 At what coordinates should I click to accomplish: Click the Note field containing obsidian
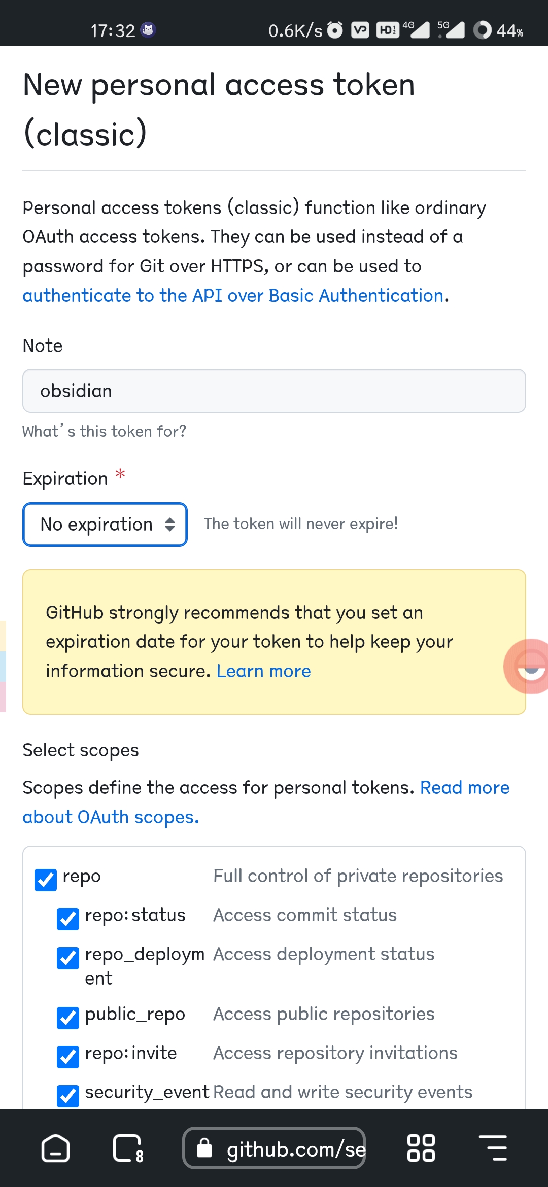point(274,391)
